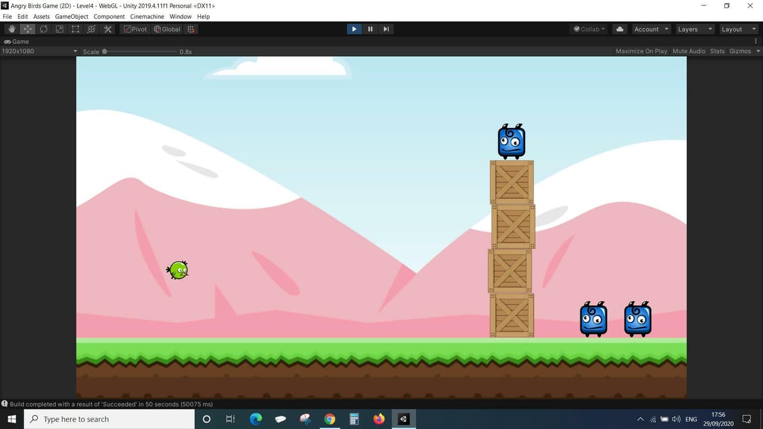The height and width of the screenshot is (429, 763).
Task: Open the File menu
Action: [x=7, y=17]
